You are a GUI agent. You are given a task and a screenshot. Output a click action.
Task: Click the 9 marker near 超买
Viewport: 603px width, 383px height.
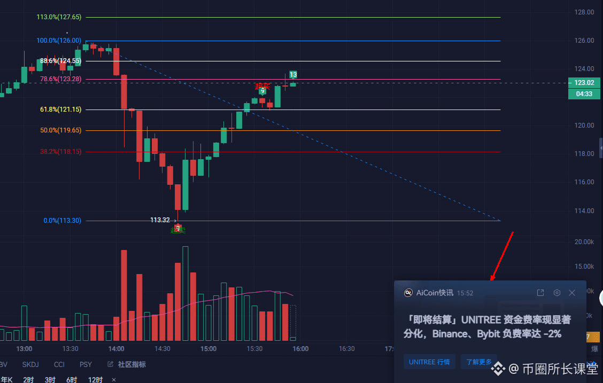click(262, 91)
